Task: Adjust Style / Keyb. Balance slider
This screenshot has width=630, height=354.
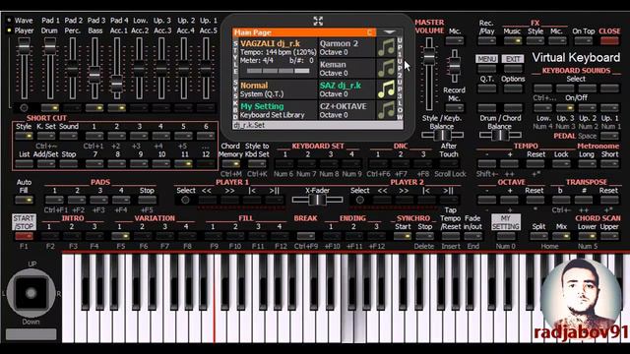Action: (x=442, y=136)
